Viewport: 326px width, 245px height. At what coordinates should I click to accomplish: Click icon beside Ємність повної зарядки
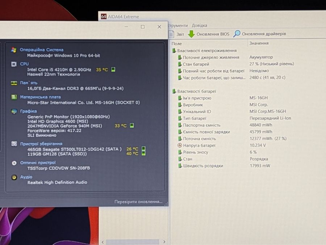[180, 132]
